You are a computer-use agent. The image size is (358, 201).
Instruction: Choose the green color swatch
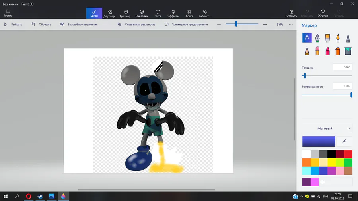click(348, 162)
